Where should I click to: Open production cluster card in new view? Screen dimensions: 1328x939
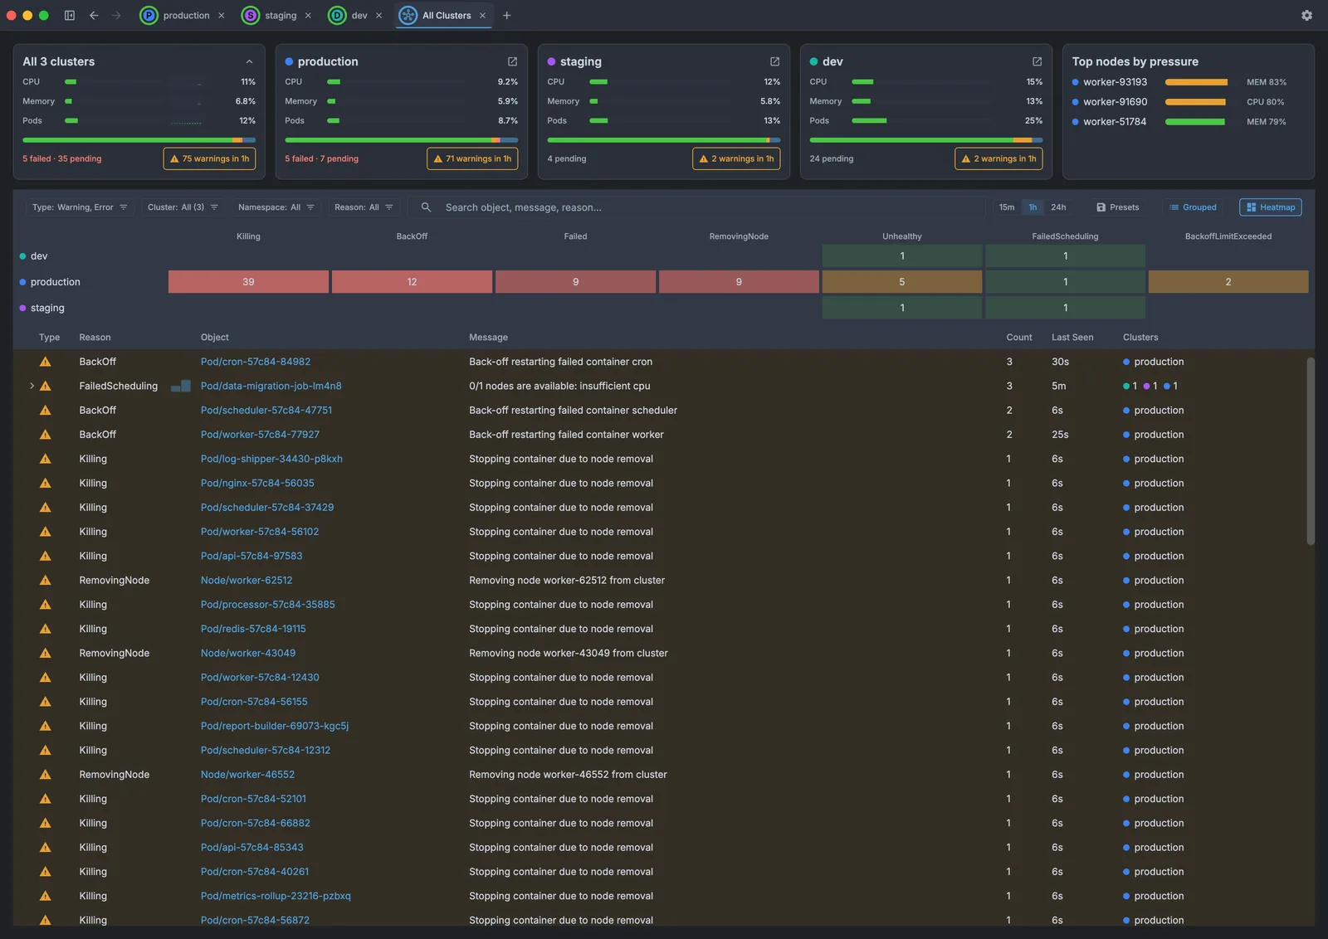coord(512,61)
